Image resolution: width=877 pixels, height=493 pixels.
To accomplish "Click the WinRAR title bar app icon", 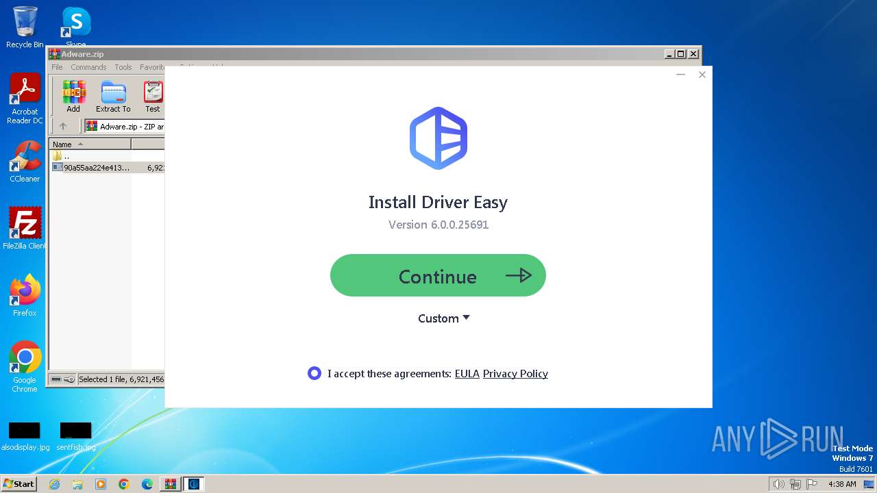I will 54,54.
